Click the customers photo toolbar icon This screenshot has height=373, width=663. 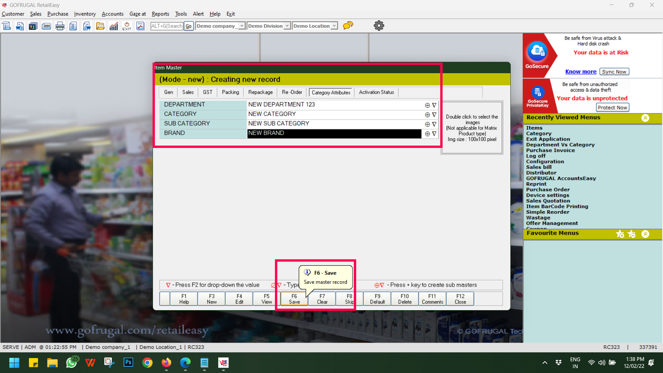[x=33, y=26]
